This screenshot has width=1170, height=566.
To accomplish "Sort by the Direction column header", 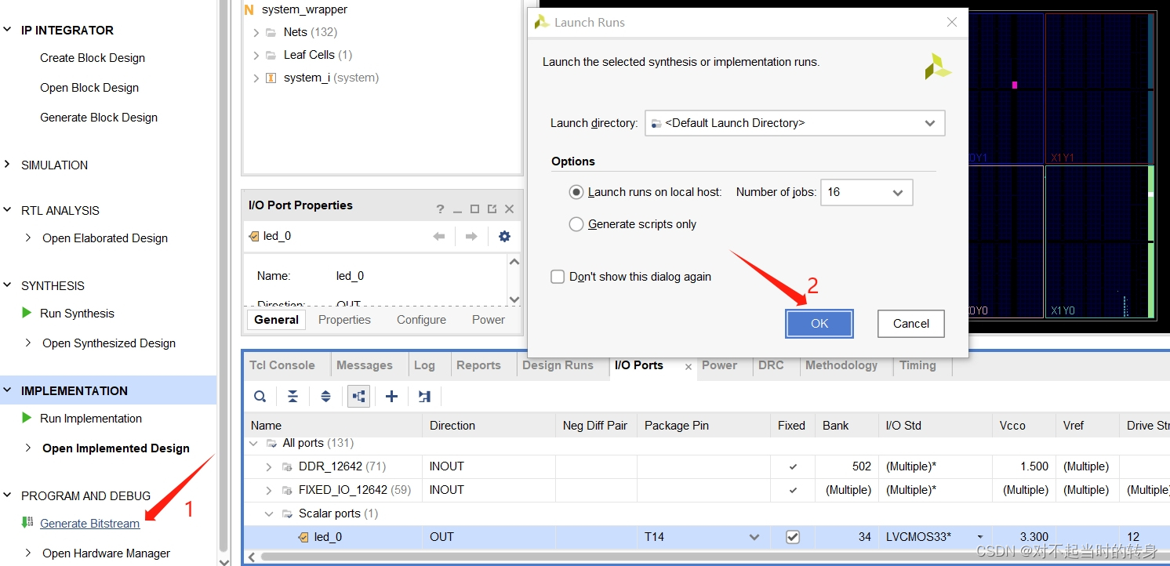I will click(452, 426).
